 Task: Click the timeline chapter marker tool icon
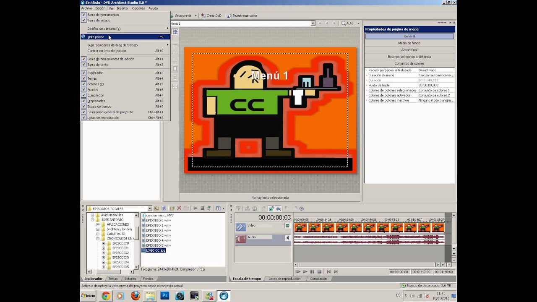click(238, 208)
